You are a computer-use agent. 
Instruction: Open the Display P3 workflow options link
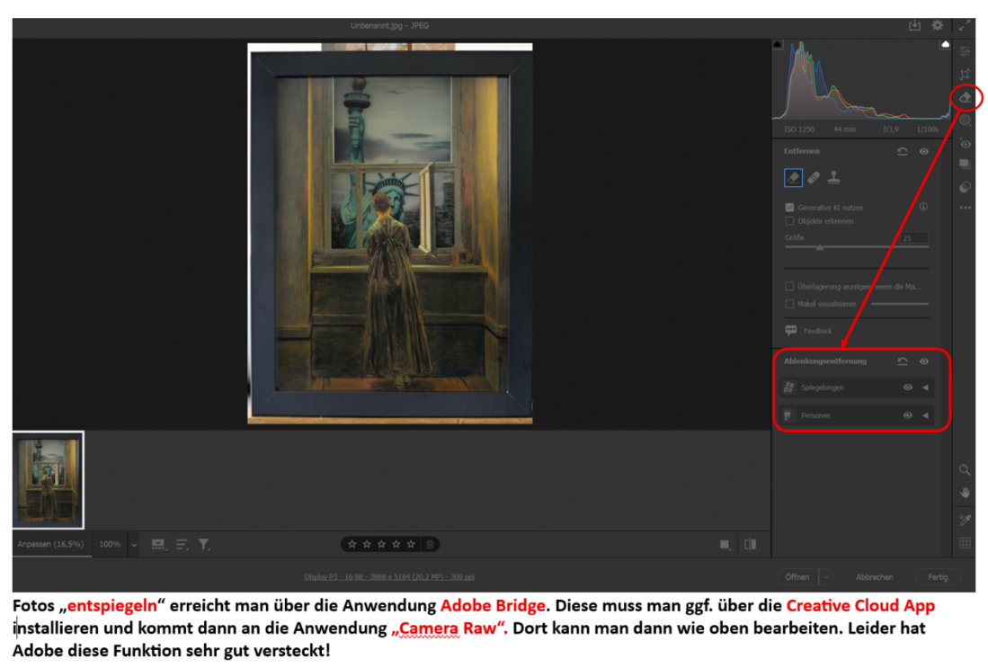point(389,576)
